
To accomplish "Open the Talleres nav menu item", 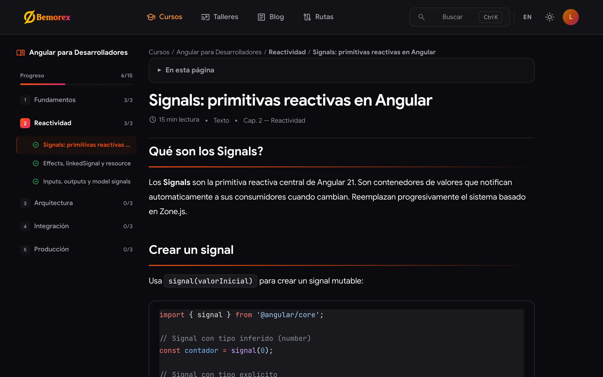I will pyautogui.click(x=220, y=17).
